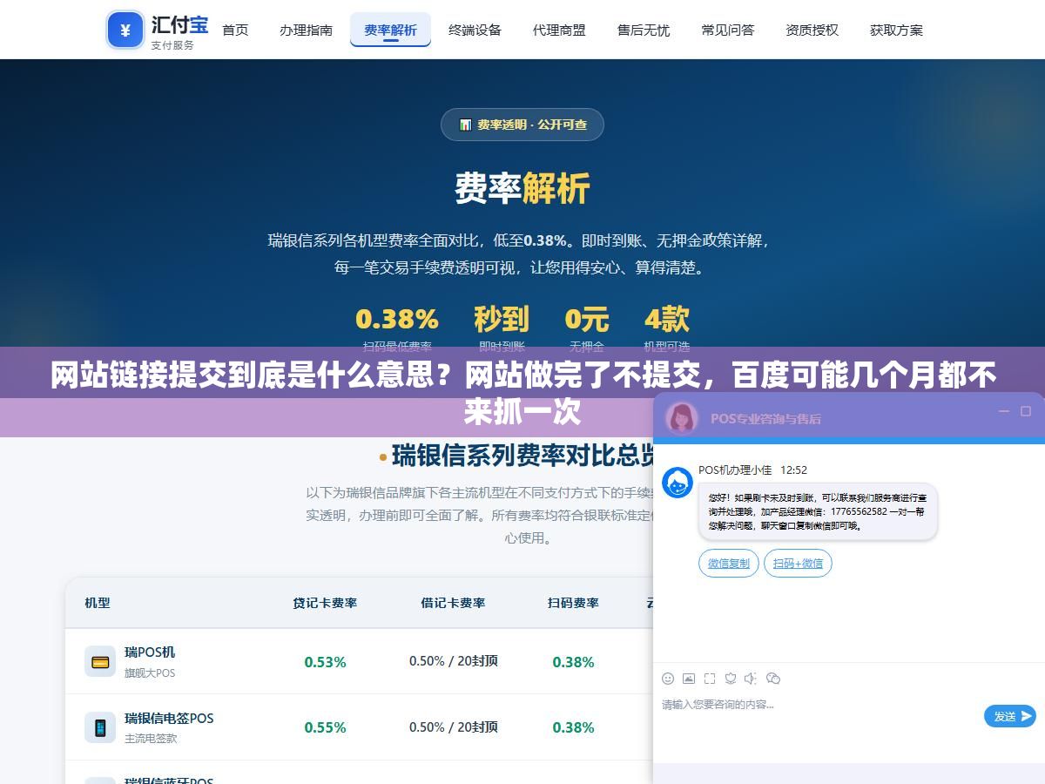The width and height of the screenshot is (1045, 784).
Task: Click the 汇付宝 logo icon
Action: pos(125,30)
